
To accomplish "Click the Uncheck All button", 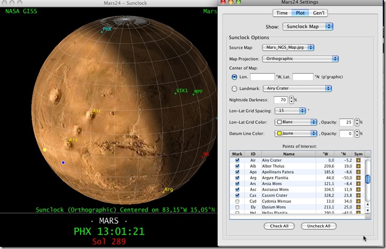I will click(319, 226).
